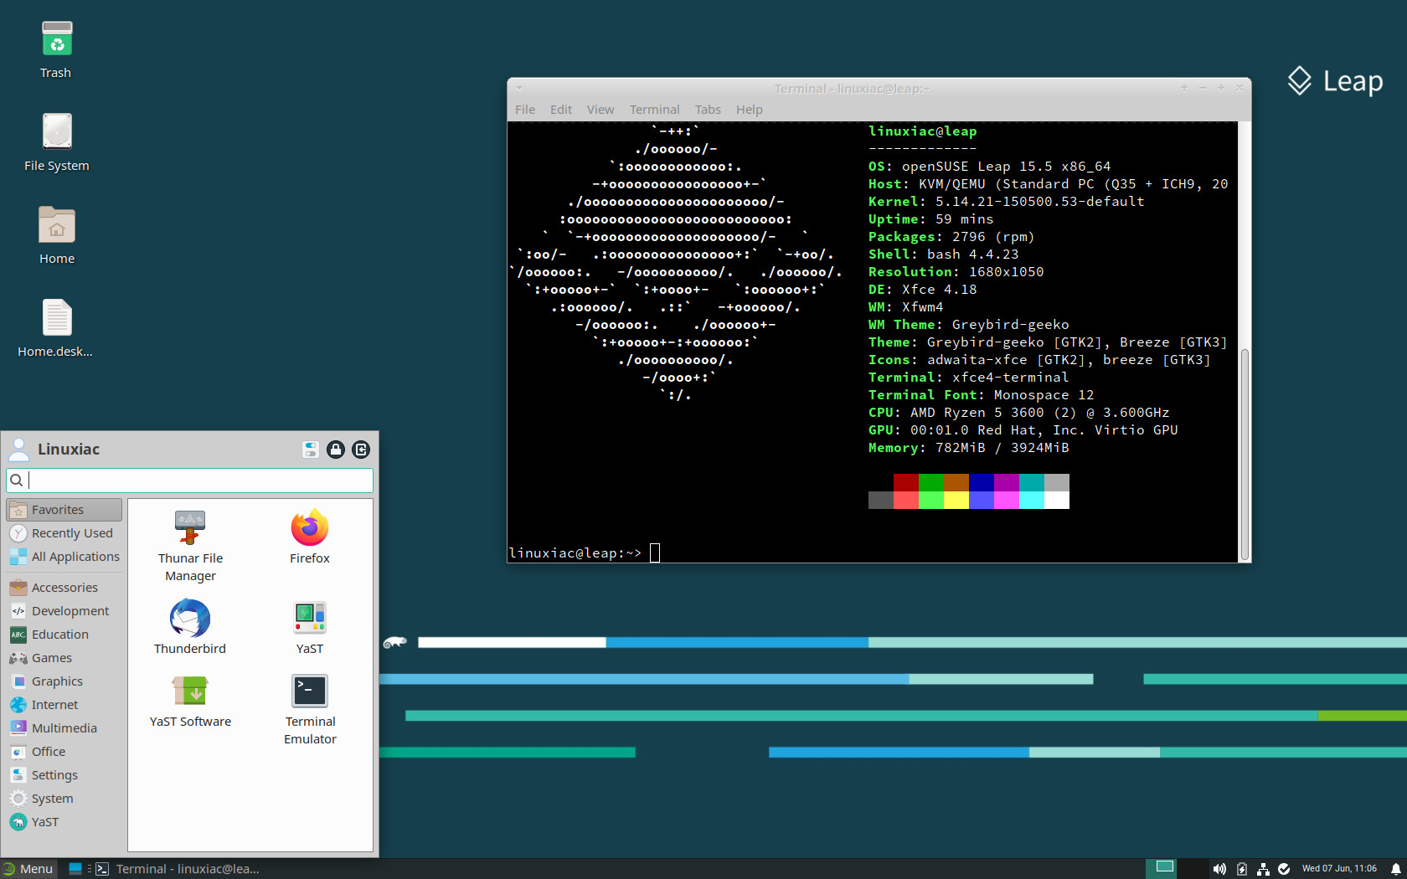Open the Development category
This screenshot has height=879, width=1407.
click(64, 611)
